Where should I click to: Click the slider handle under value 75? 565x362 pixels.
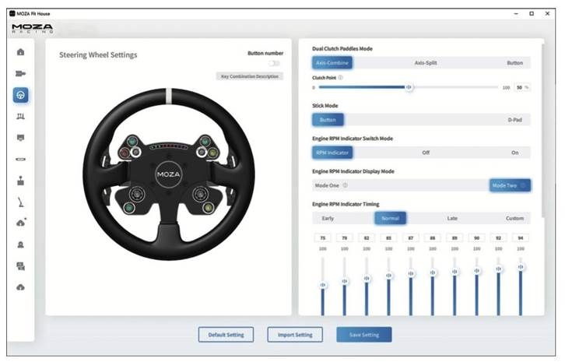click(x=323, y=285)
